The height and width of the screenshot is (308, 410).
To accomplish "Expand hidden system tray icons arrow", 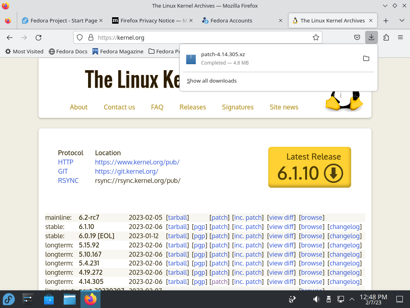I will [x=352, y=299].
